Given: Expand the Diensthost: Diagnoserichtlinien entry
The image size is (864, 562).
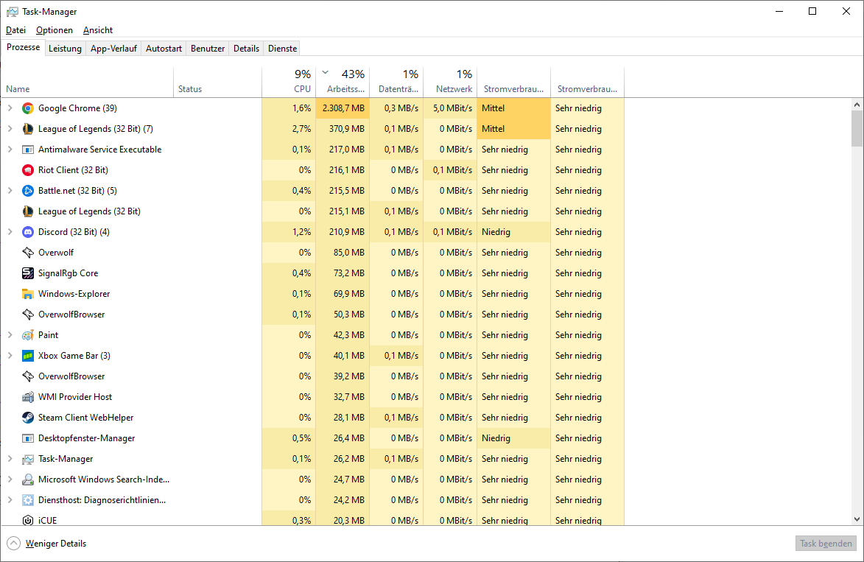Looking at the screenshot, I should point(10,500).
